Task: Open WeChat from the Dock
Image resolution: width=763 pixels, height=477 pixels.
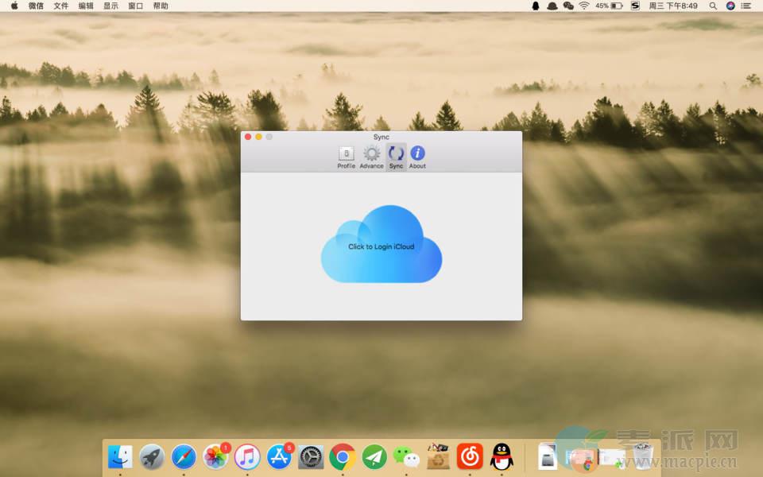Action: click(x=406, y=456)
